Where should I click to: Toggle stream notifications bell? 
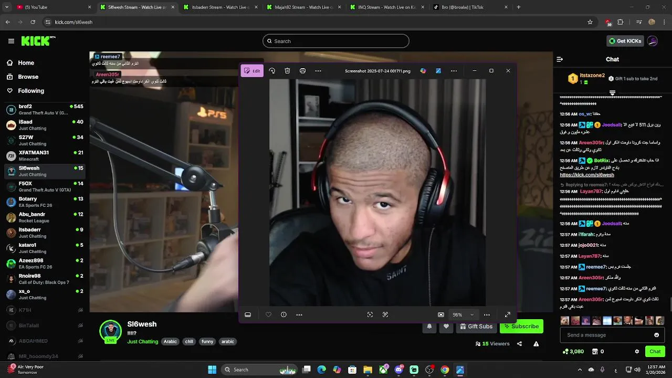point(429,326)
